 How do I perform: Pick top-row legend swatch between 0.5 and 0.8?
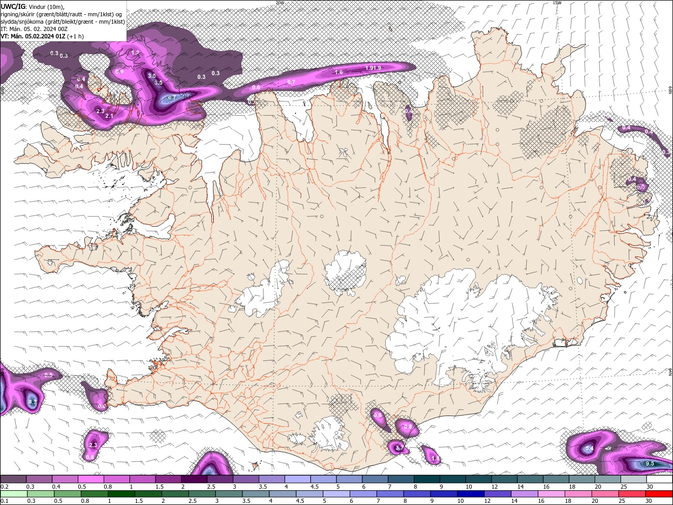(x=90, y=479)
